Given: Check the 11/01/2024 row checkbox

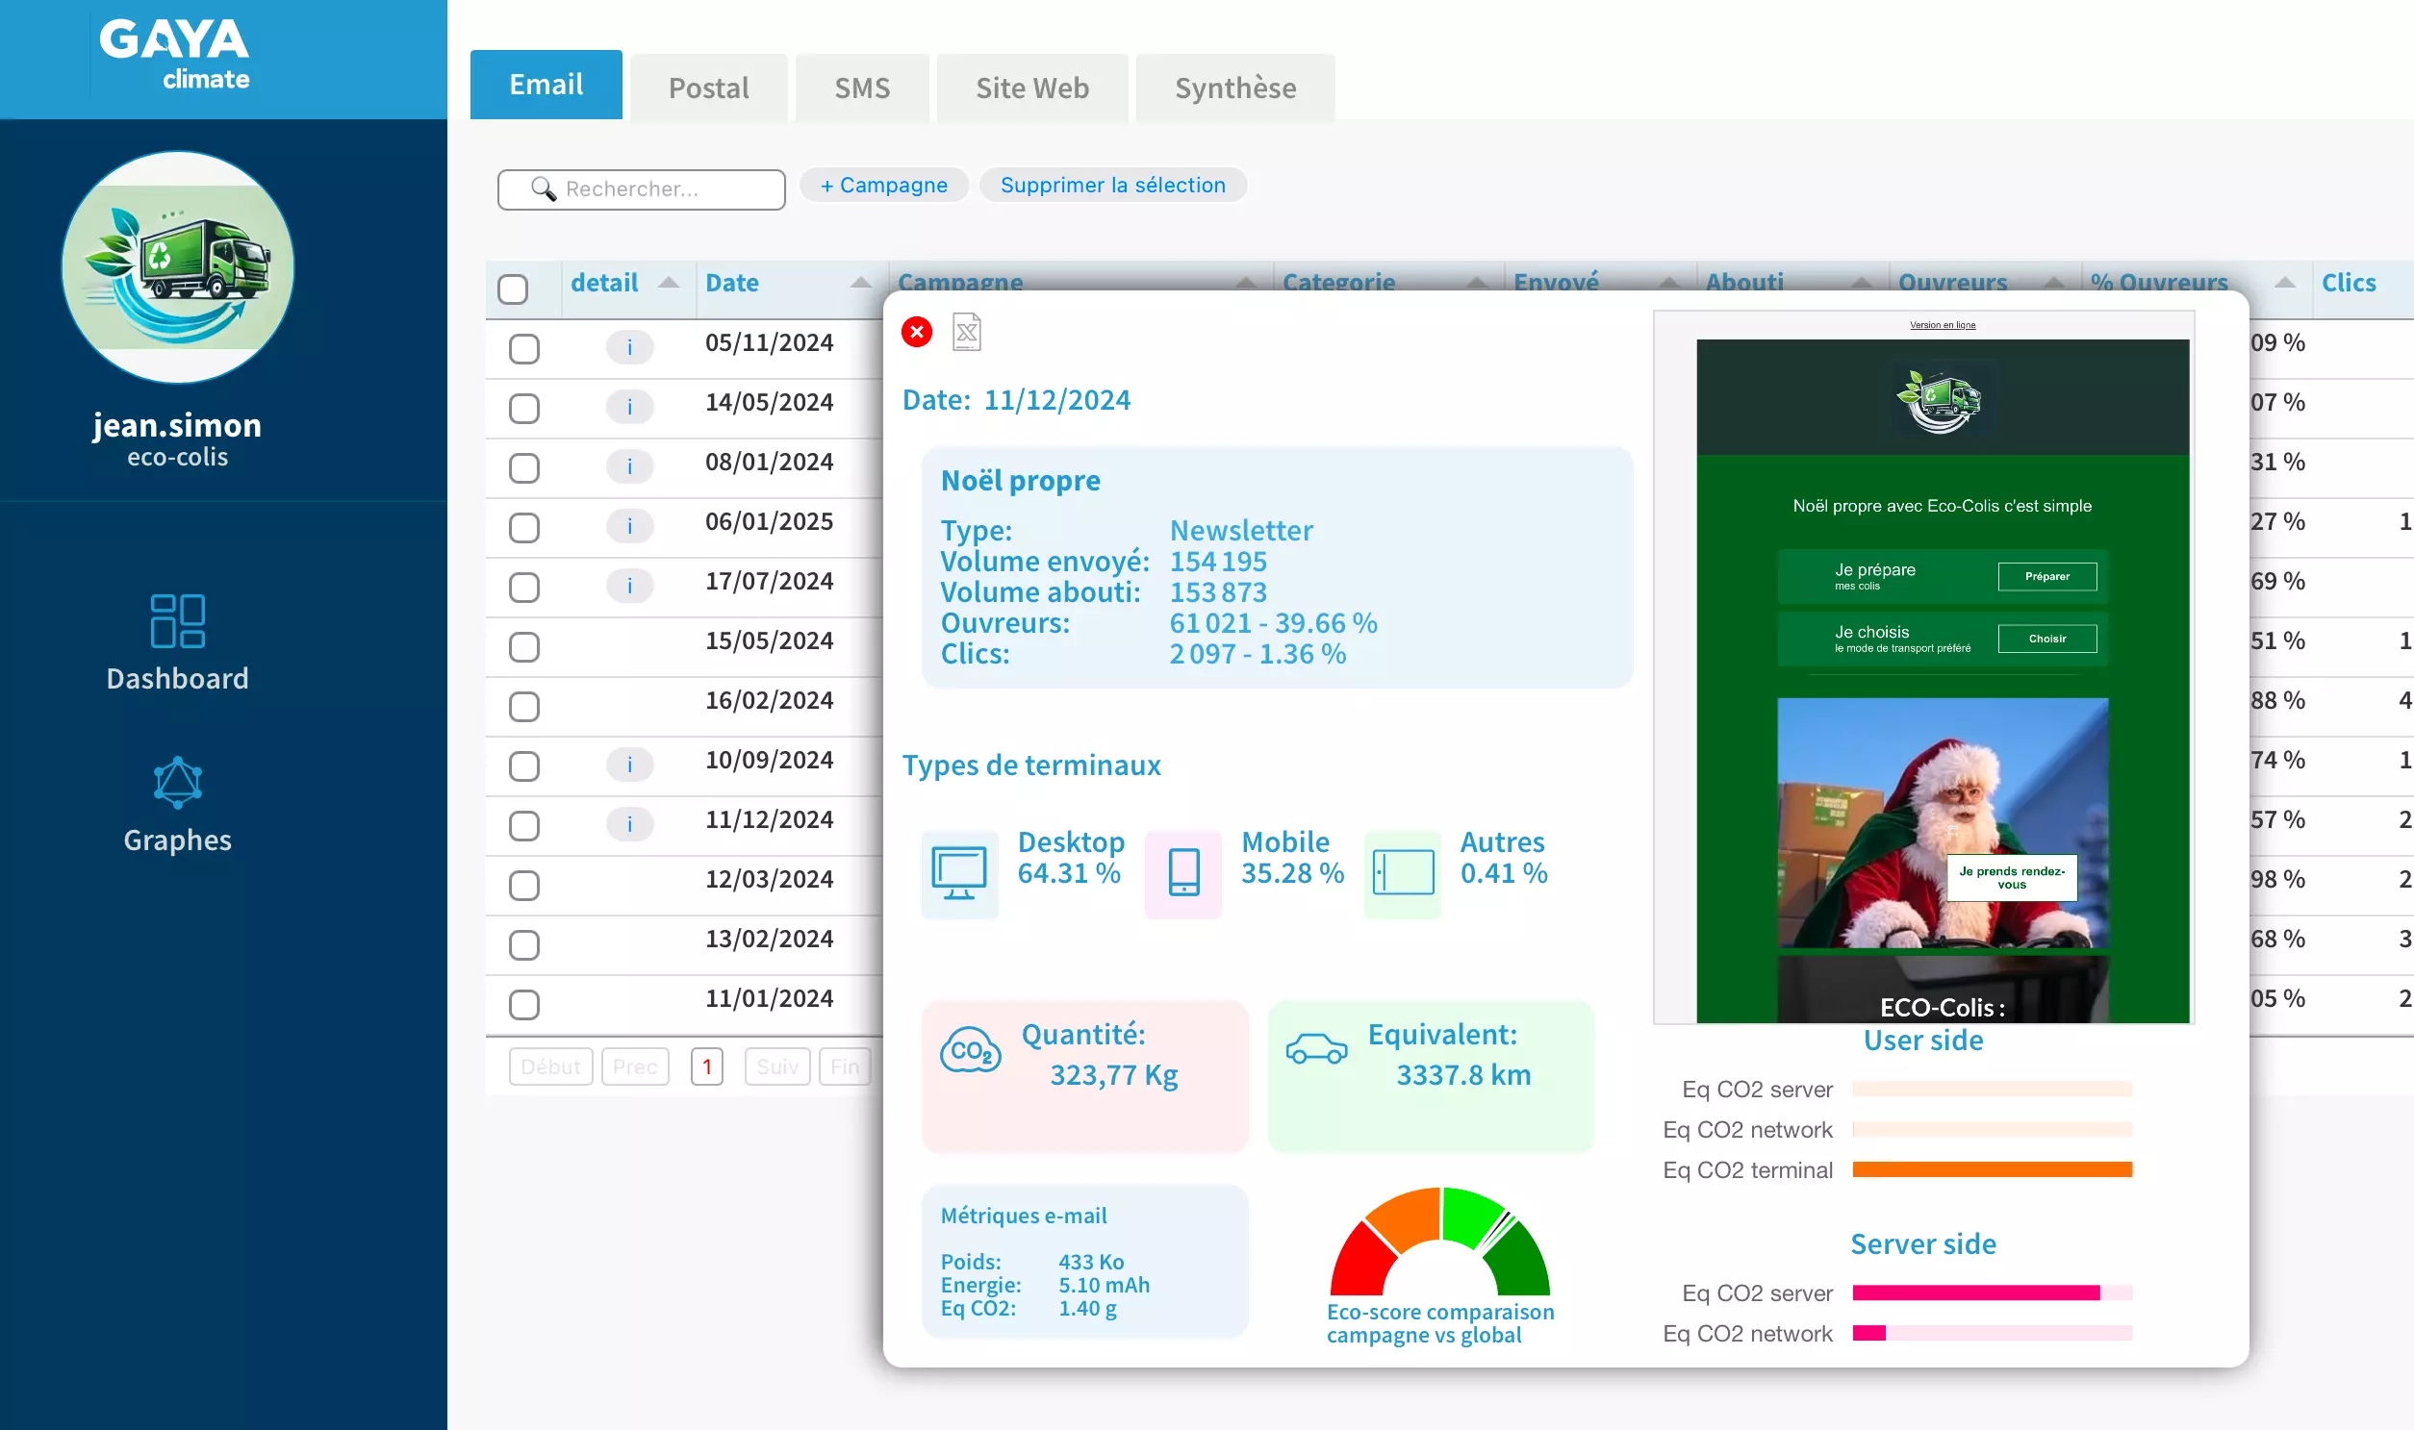Looking at the screenshot, I should click(524, 1005).
